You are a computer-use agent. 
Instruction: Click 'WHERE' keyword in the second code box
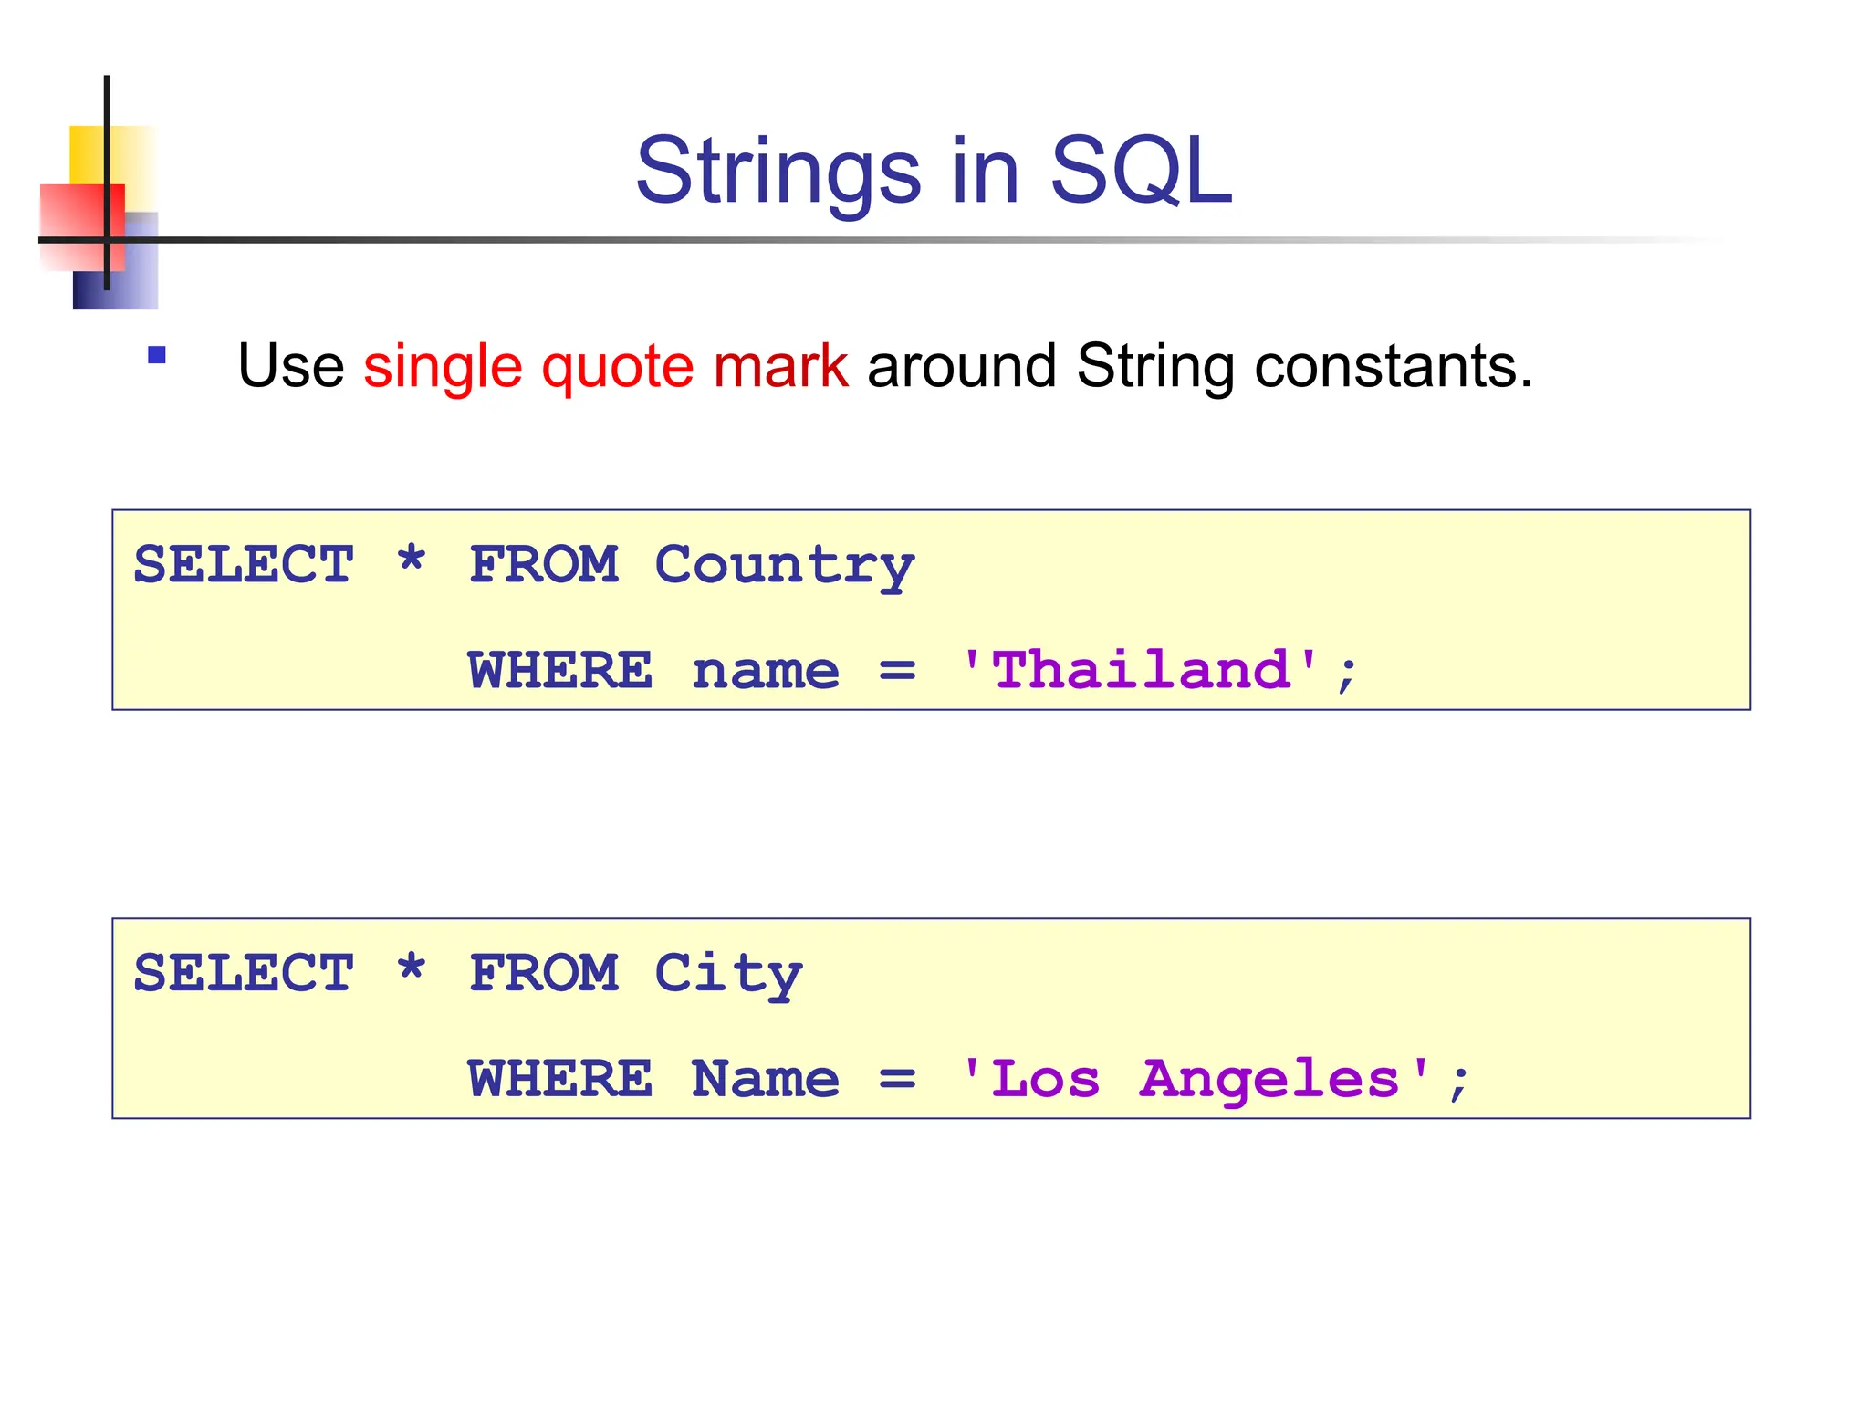[560, 1079]
